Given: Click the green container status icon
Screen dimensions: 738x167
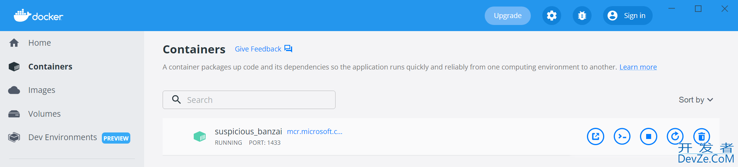Looking at the screenshot, I should click(199, 136).
